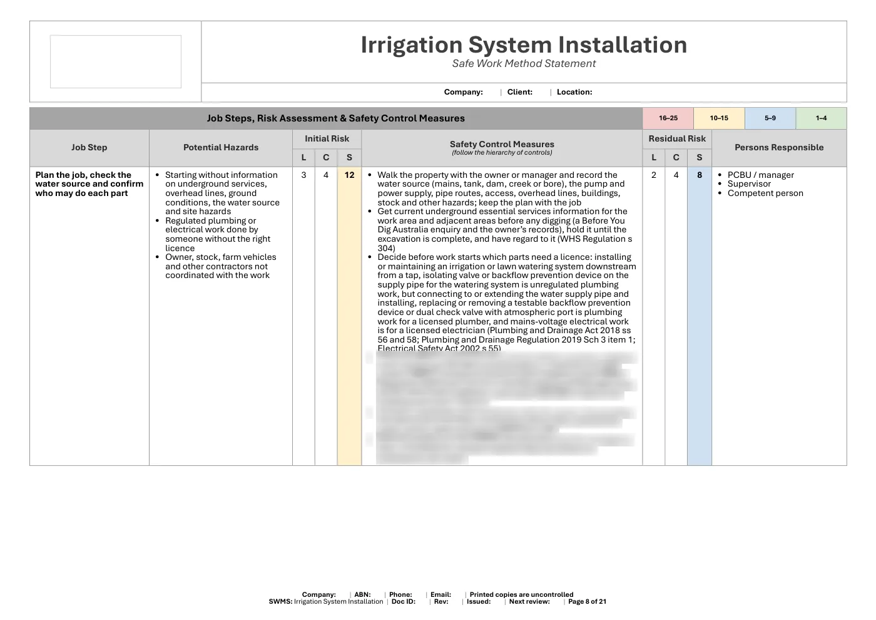Click the 'Job Step' column header

[89, 148]
